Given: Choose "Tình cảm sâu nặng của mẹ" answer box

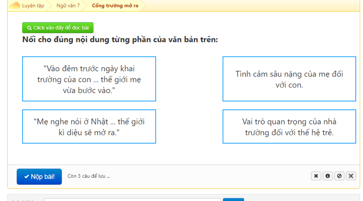Looking at the screenshot, I should point(289,79).
